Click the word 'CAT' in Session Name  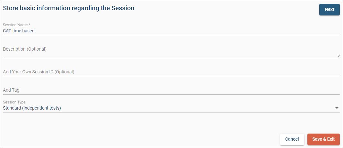click(x=7, y=31)
